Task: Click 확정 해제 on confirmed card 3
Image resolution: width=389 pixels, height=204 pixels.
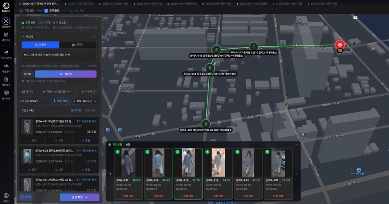Action: pyautogui.click(x=188, y=196)
